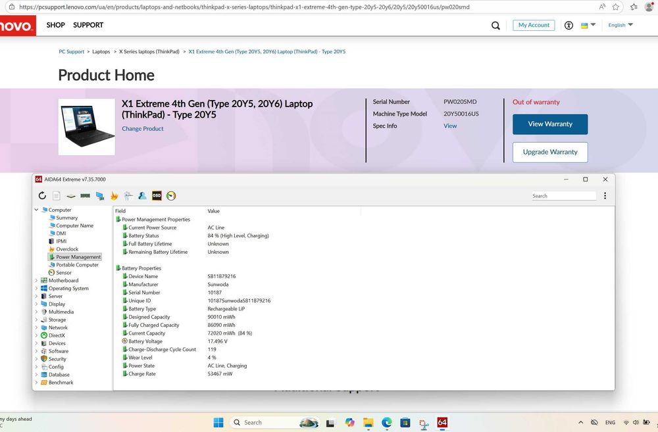Image resolution: width=658 pixels, height=432 pixels.
Task: Click the PC Support breadcrumb link
Action: click(x=71, y=51)
